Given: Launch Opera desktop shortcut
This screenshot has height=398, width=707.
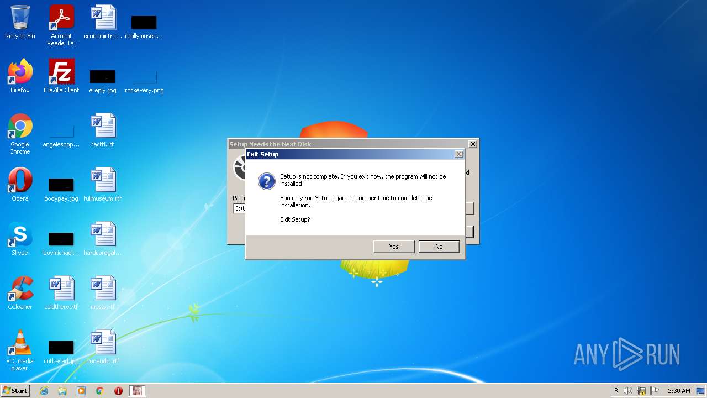Looking at the screenshot, I should (20, 185).
